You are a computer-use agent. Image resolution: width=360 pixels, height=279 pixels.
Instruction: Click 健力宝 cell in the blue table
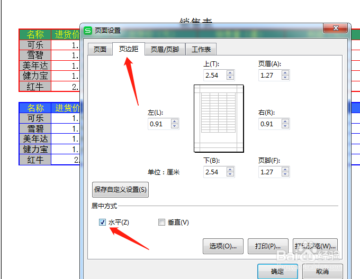tap(35, 149)
